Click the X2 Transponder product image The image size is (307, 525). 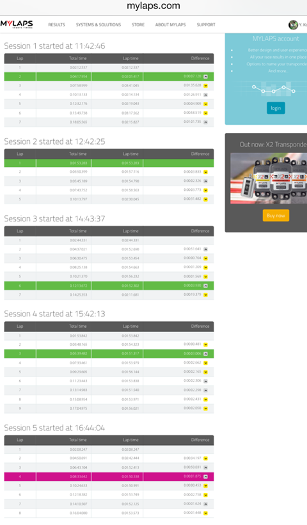tap(269, 178)
